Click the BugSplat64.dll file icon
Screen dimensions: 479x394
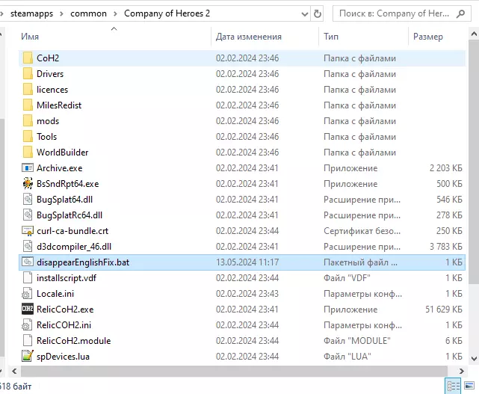[x=28, y=200]
